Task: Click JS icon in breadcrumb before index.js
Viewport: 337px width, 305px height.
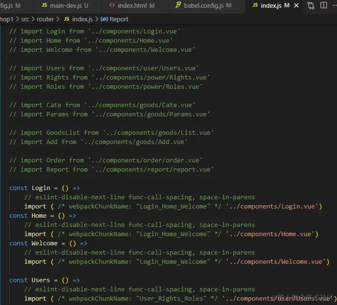Action: tap(66, 19)
